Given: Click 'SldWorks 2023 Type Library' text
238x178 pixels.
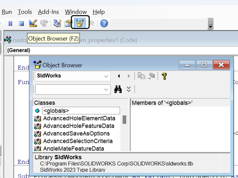Looking at the screenshot, I should (72, 170).
